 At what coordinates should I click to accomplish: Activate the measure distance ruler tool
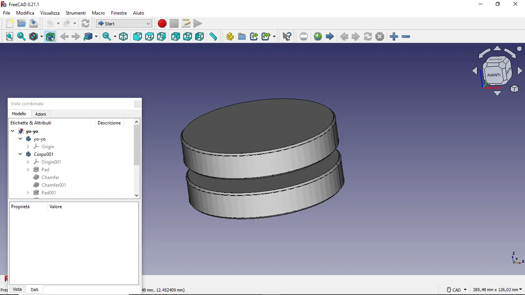tap(213, 36)
